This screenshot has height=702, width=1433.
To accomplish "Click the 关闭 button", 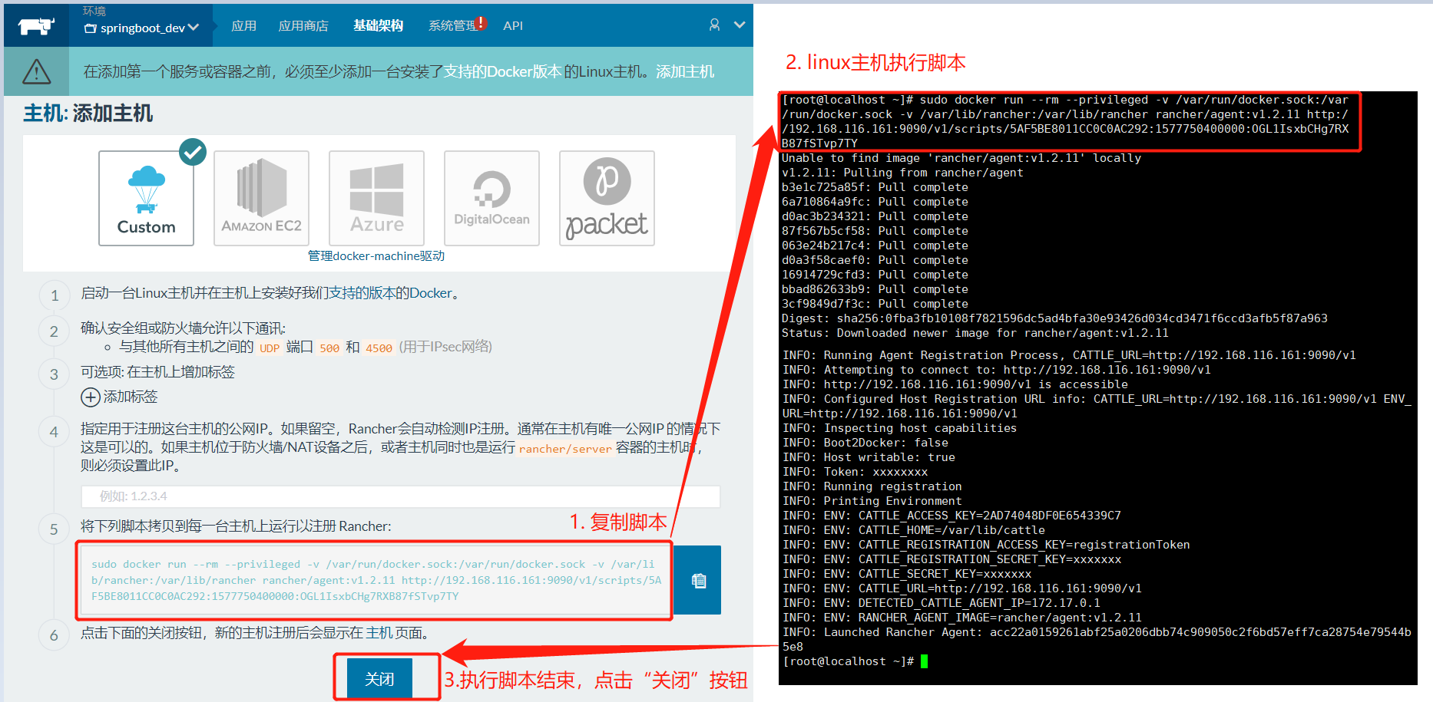I will 379,679.
